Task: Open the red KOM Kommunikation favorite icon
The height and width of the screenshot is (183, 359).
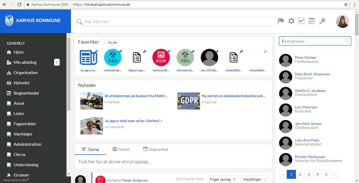Action: click(x=161, y=57)
